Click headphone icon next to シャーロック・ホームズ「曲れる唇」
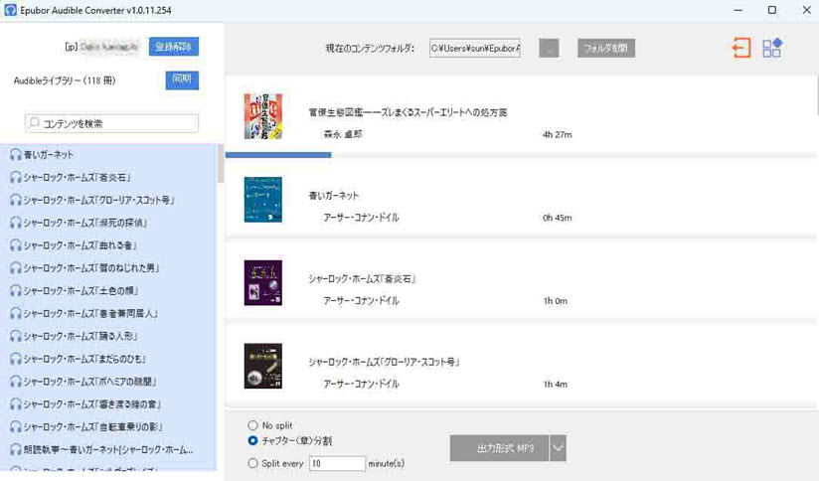 (16, 245)
